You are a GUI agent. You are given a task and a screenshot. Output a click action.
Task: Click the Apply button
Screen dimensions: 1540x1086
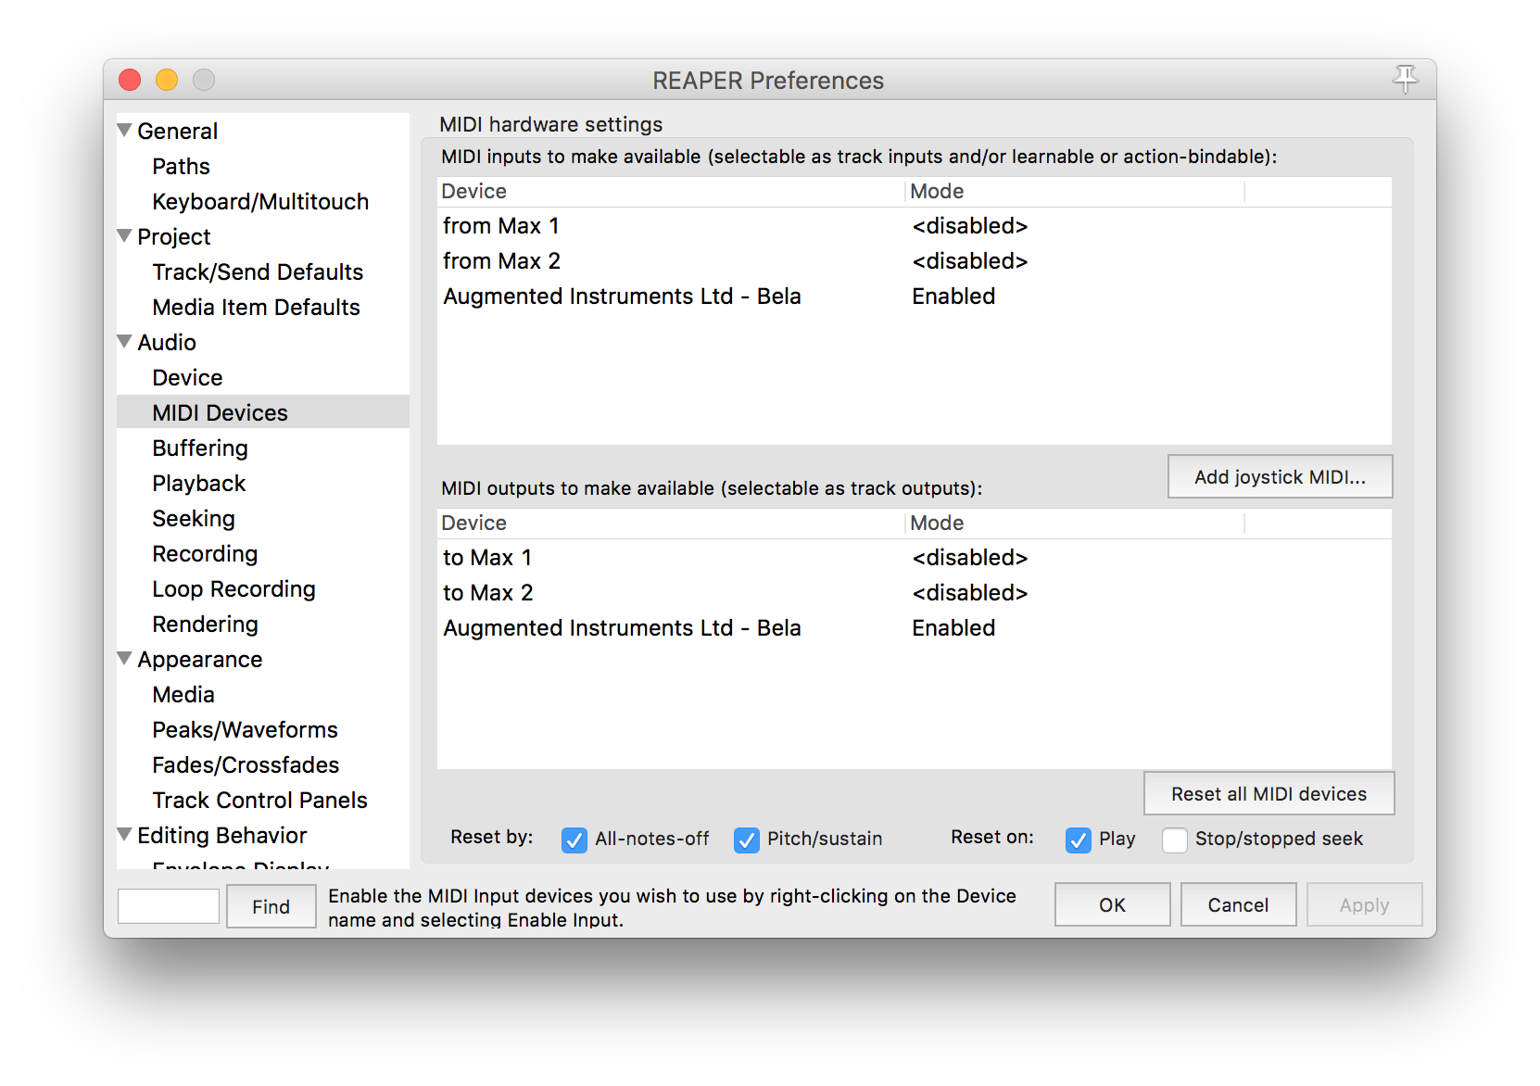point(1364,904)
